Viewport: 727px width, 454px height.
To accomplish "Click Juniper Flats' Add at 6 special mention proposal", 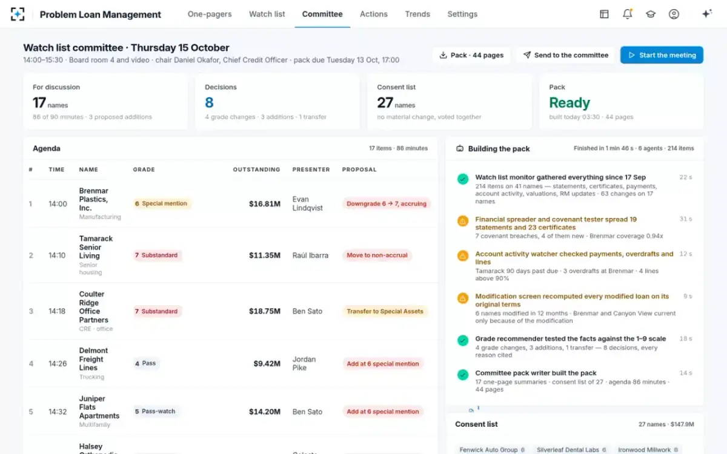I will pyautogui.click(x=383, y=412).
